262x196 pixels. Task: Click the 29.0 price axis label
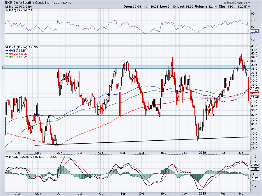click(254, 149)
